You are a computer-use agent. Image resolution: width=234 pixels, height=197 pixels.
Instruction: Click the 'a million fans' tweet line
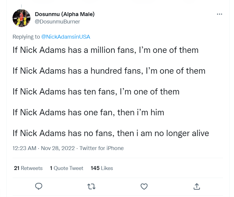(105, 50)
